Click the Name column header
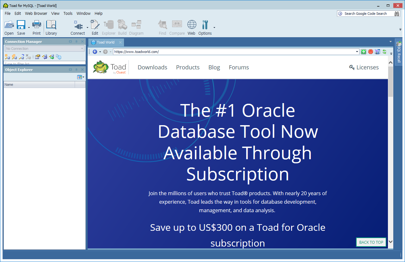 pyautogui.click(x=39, y=84)
